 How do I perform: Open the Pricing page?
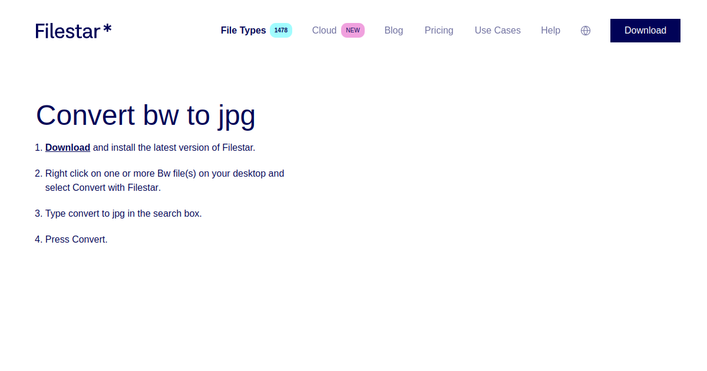(439, 30)
